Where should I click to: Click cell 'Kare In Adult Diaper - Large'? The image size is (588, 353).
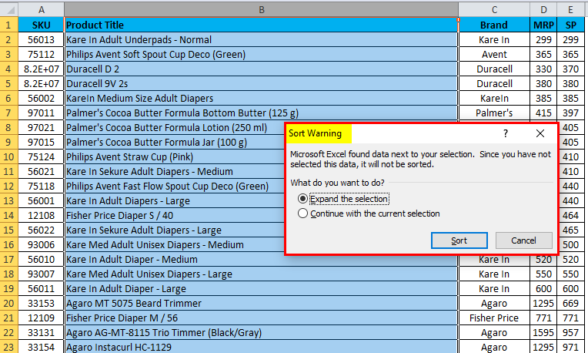pos(262,288)
